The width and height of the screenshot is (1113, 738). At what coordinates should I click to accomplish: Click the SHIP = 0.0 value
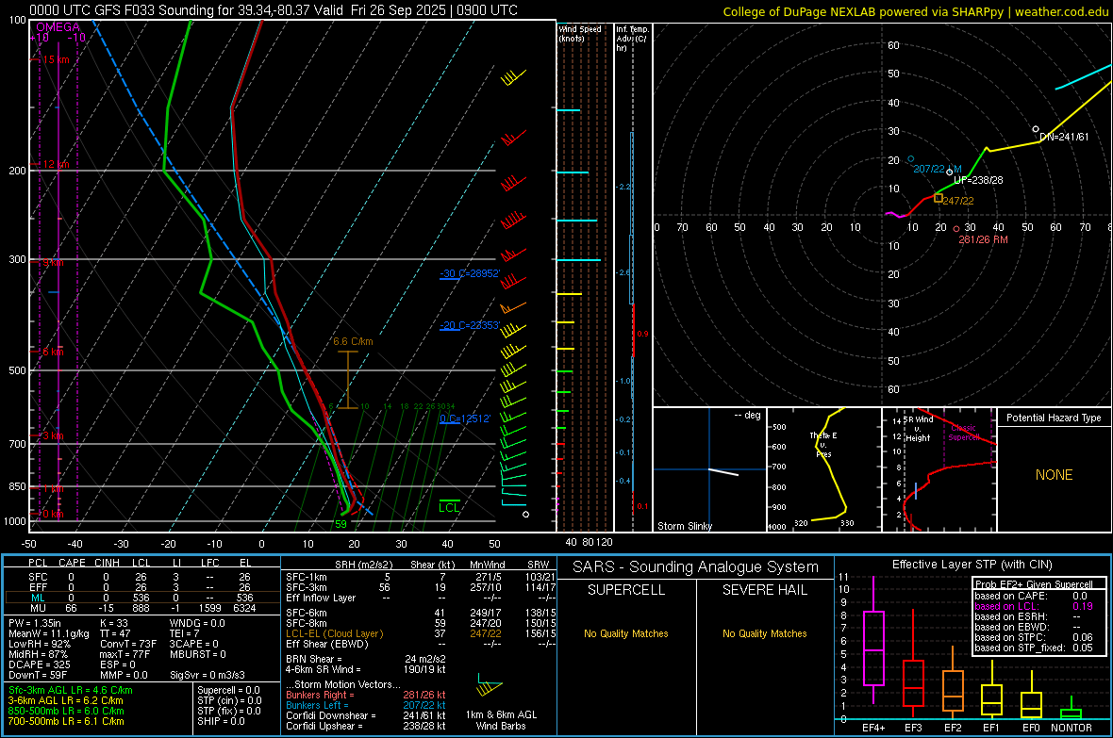[x=220, y=722]
